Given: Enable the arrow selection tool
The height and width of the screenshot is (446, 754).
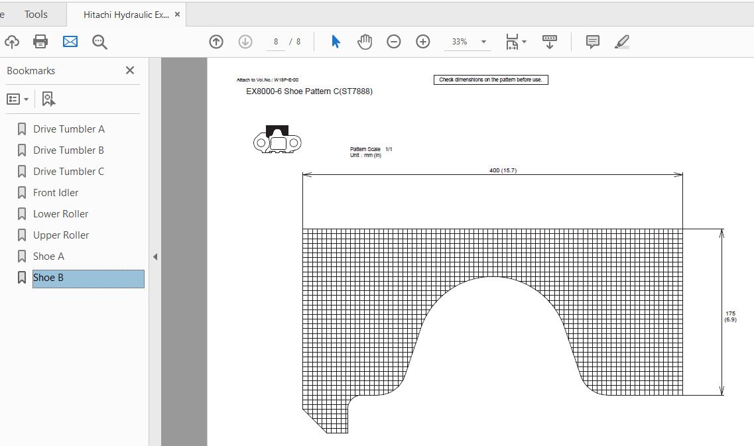Looking at the screenshot, I should [x=336, y=42].
